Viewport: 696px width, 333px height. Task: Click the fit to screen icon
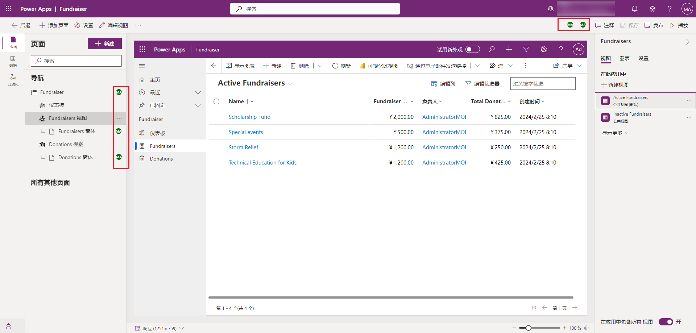[586, 328]
